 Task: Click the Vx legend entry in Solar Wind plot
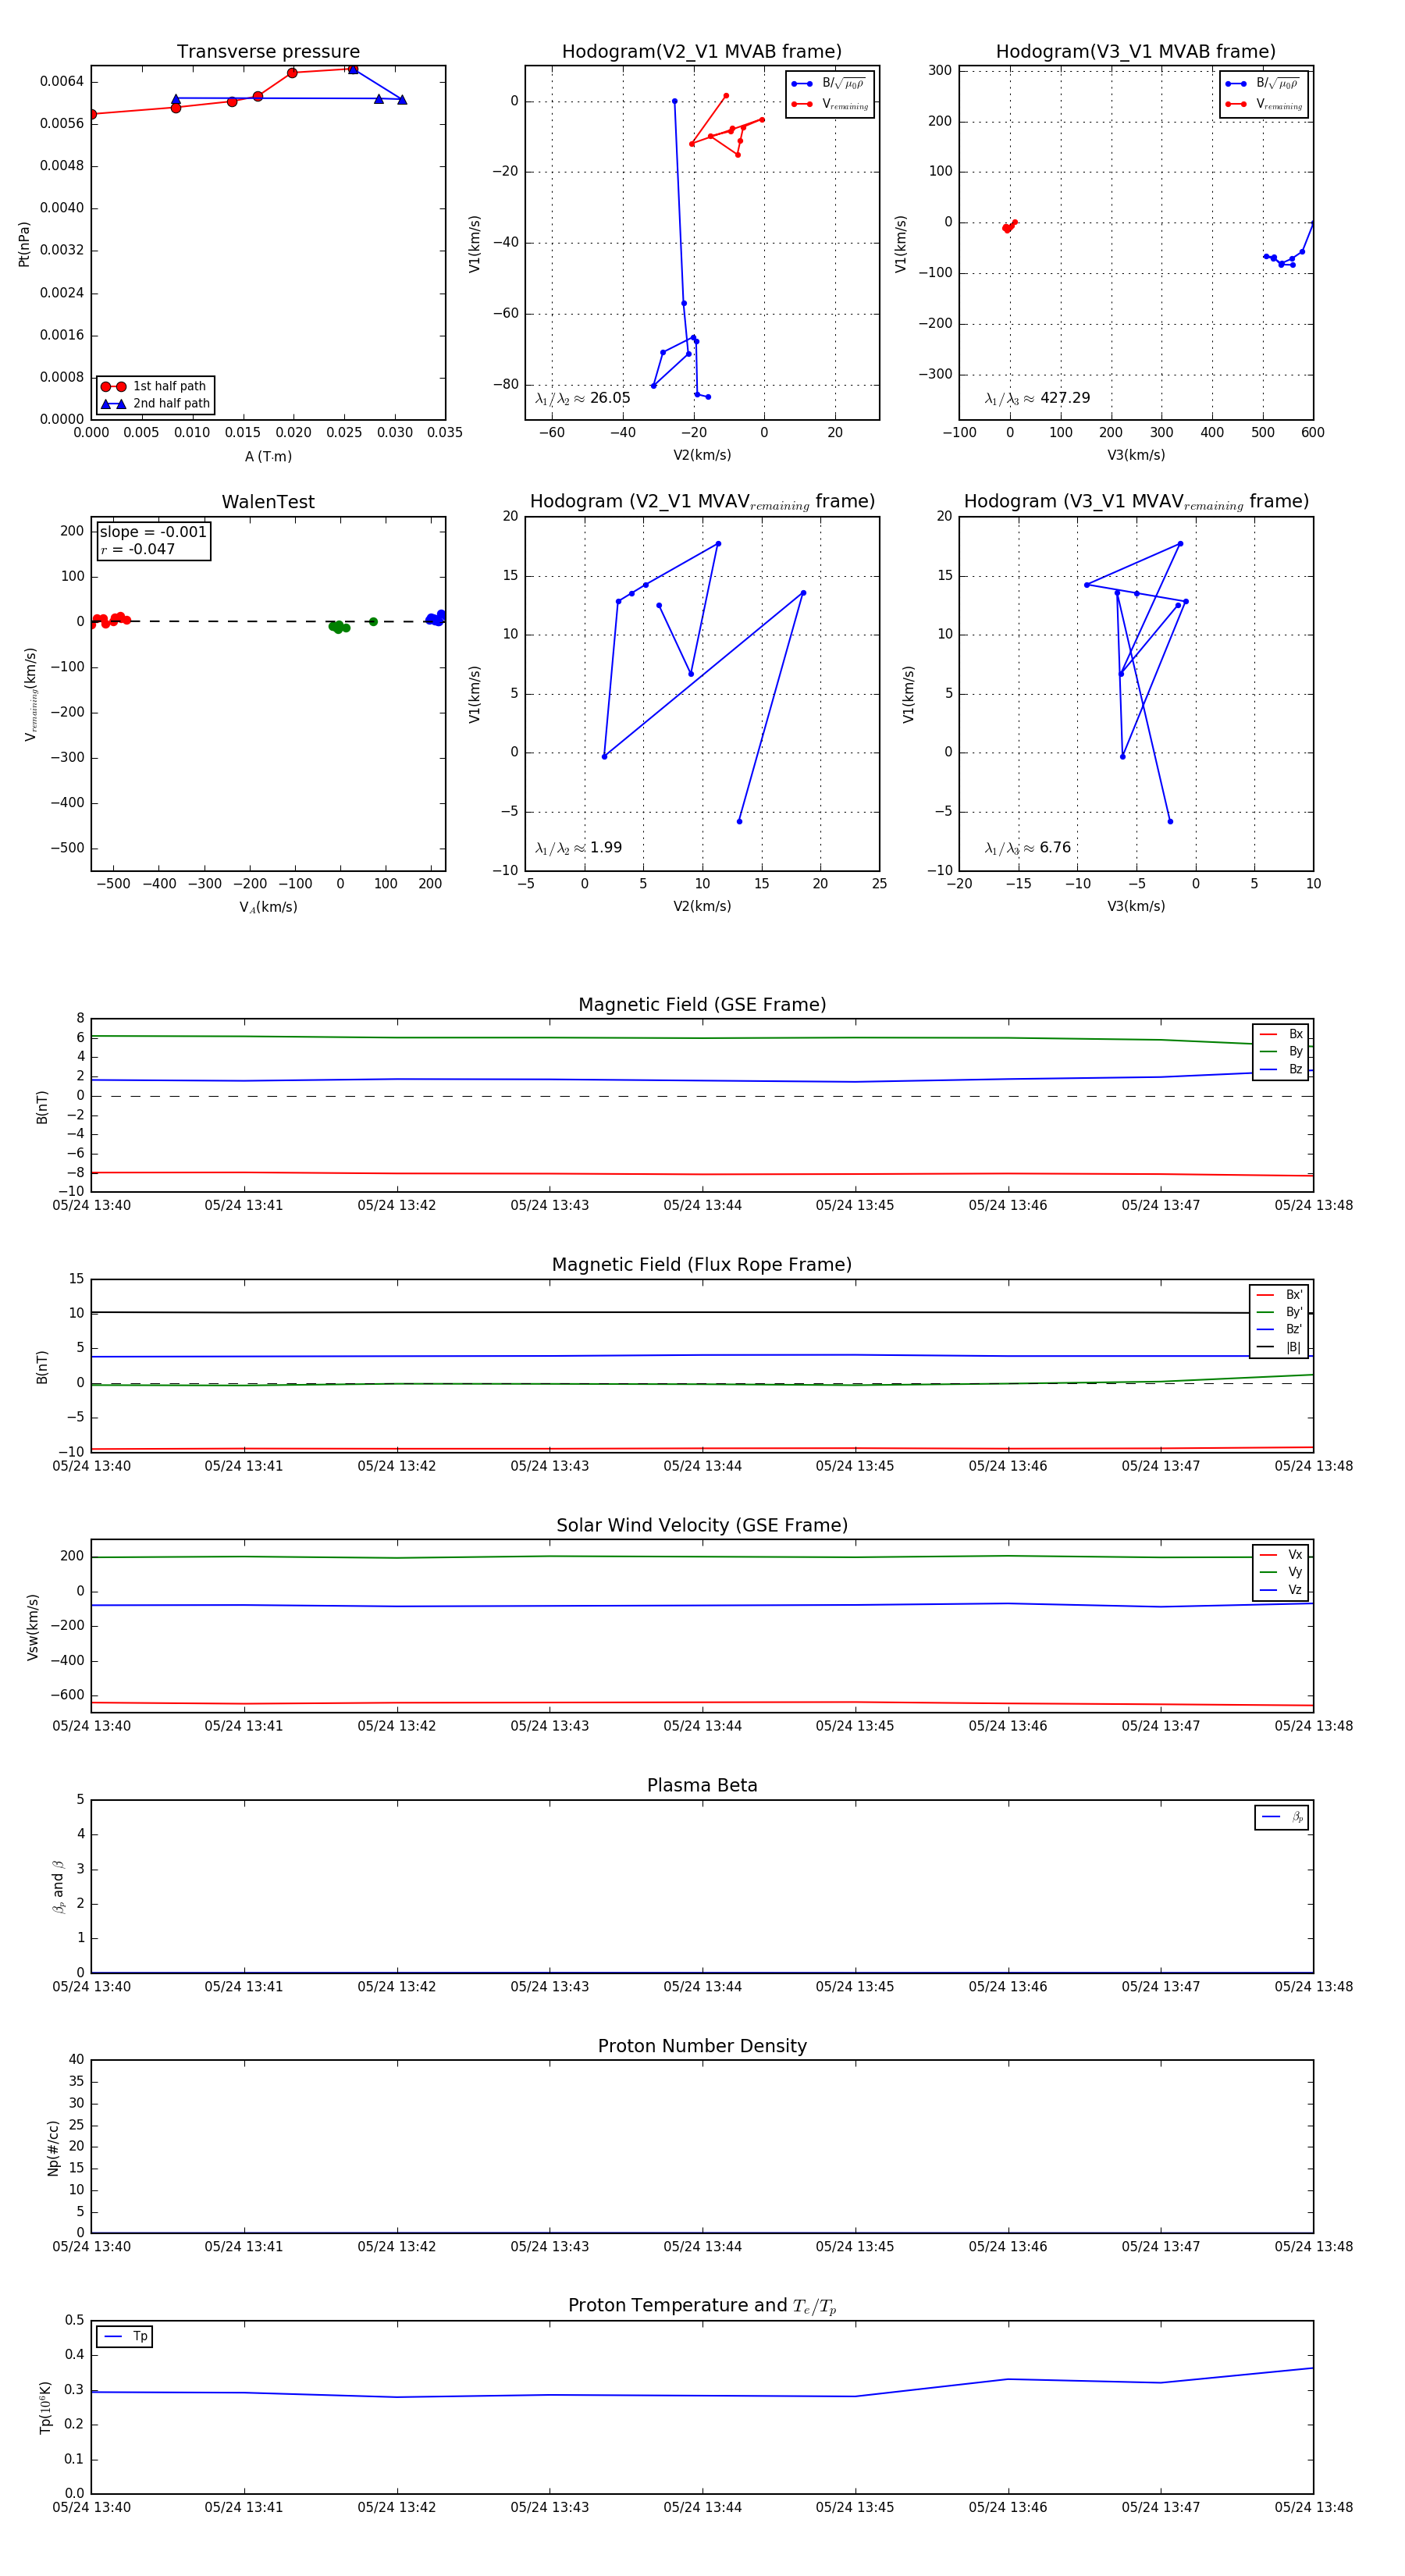pyautogui.click(x=1281, y=1554)
